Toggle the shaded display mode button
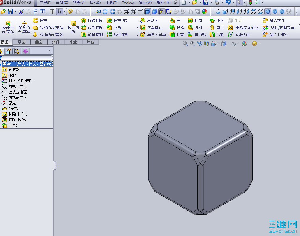The width and height of the screenshot is (300, 236). [x=154, y=11]
